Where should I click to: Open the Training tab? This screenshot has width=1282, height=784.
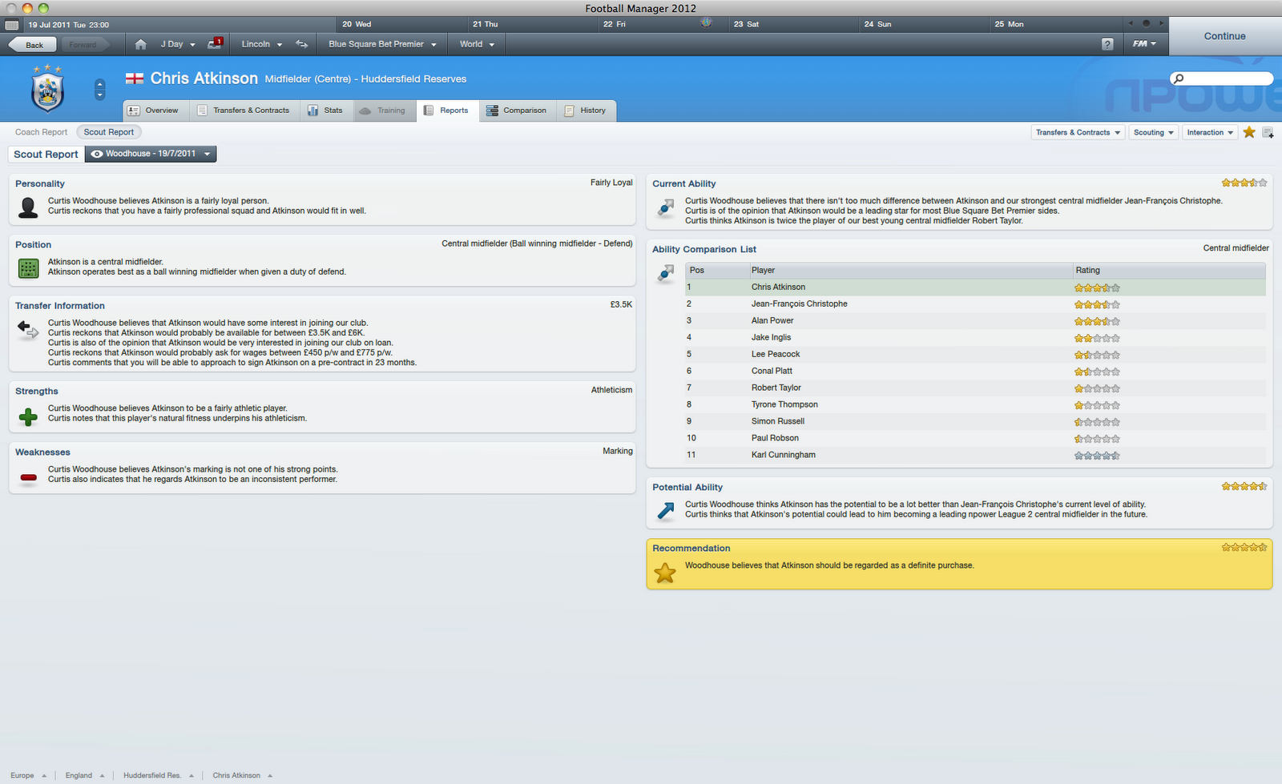[x=383, y=111]
